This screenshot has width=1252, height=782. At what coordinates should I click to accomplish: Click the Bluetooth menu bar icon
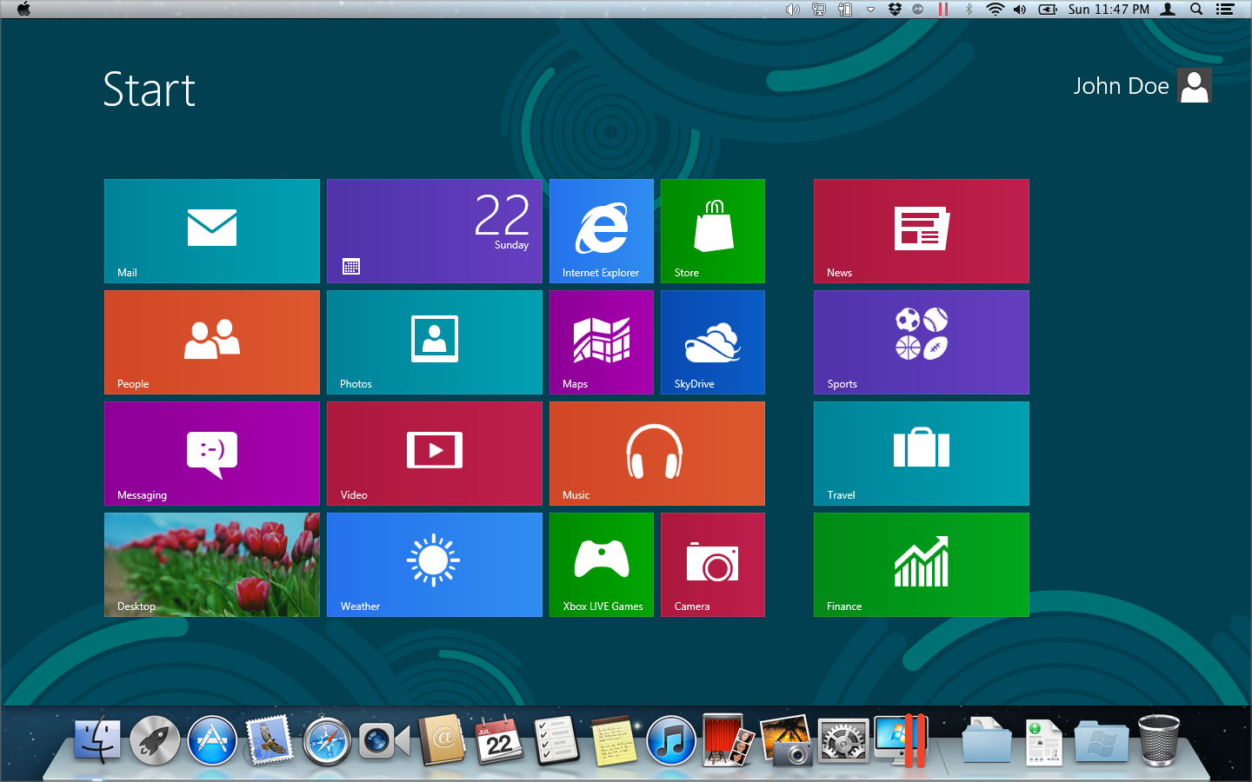point(969,10)
